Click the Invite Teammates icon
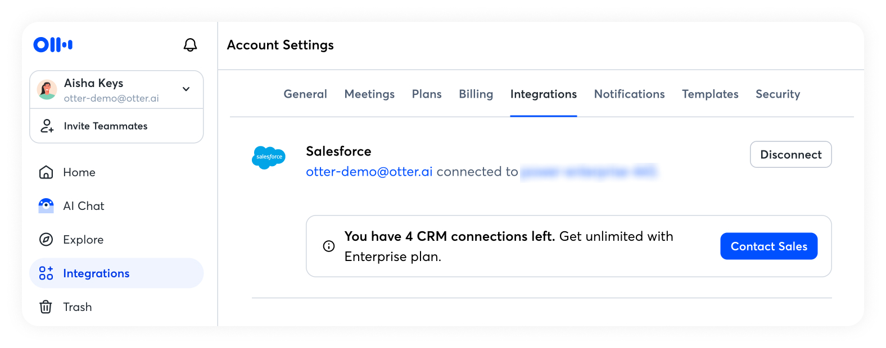This screenshot has height=348, width=886. tap(47, 126)
